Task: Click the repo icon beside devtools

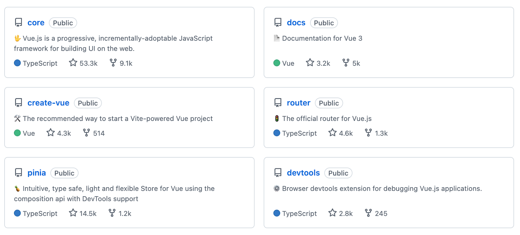Action: coord(278,173)
